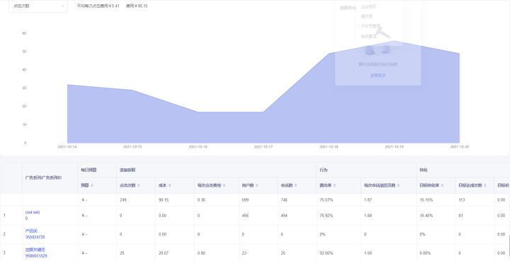Sort table by 点击次数 column icon
Screen dimensions: 510x261
pyautogui.click(x=139, y=186)
